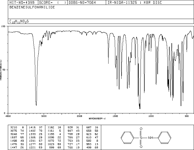Select peak table entry 999
The width and height of the screenshot is (194, 150).
(x=55, y=148)
